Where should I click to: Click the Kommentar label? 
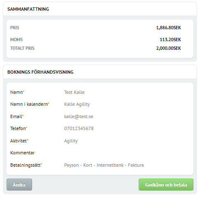[23, 153]
